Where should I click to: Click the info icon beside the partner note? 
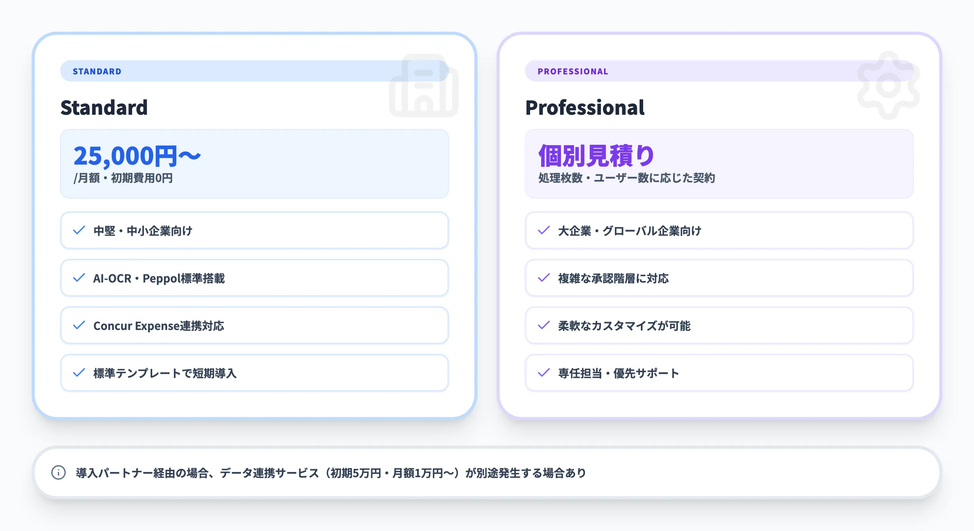point(59,472)
